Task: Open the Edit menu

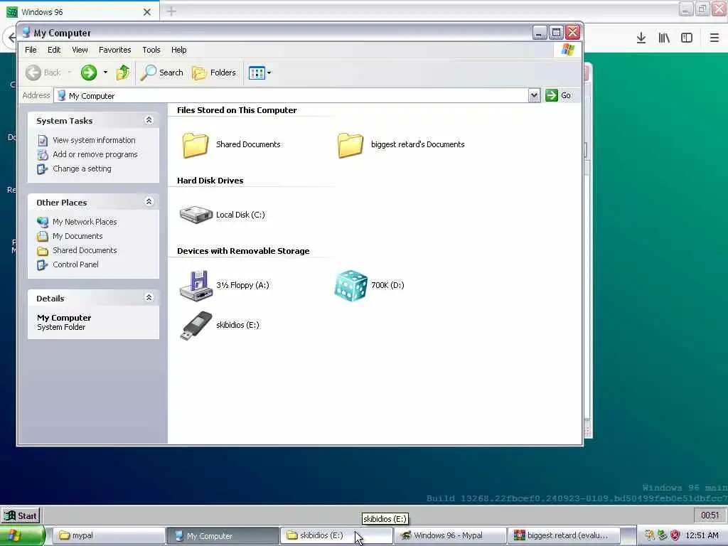Action: 54,50
